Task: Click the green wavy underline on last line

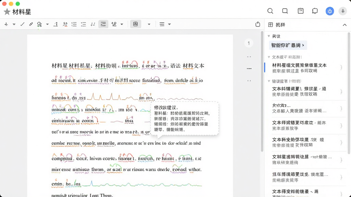Action: (x=142, y=184)
